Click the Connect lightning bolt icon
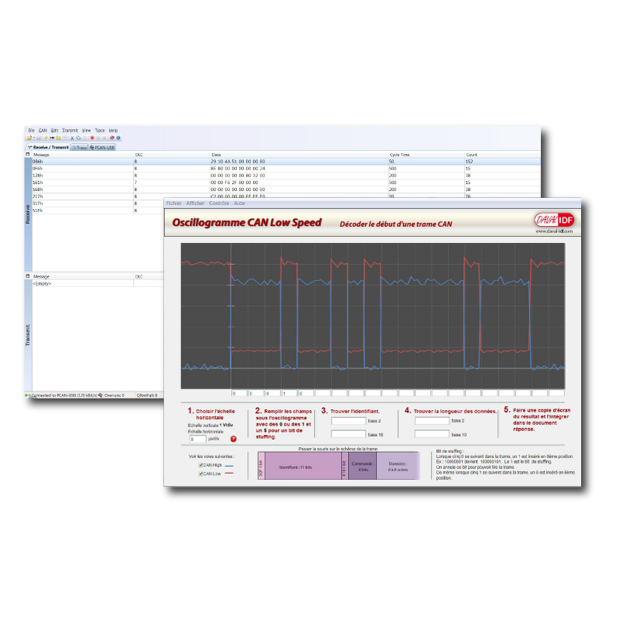 point(46,138)
